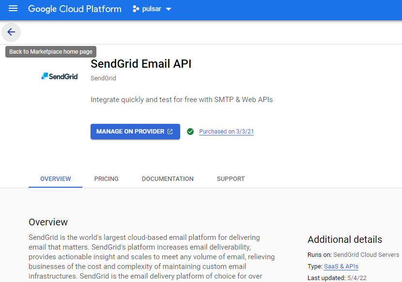This screenshot has width=402, height=282.
Task: Select the OVERVIEW tab
Action: [x=55, y=179]
